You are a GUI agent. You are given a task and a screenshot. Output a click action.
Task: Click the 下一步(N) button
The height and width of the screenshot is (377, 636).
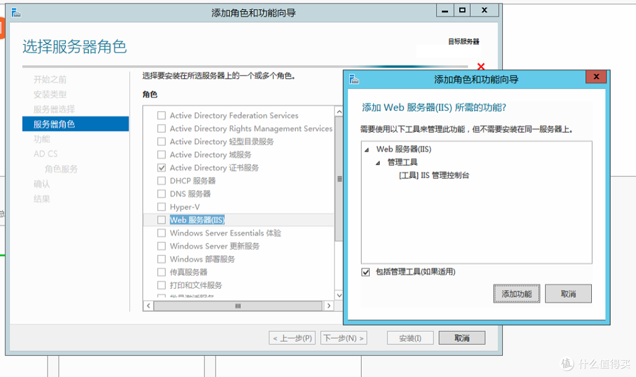click(343, 337)
